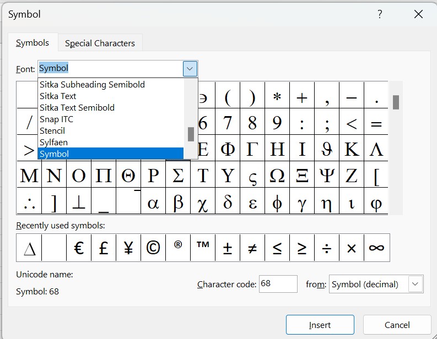The image size is (437, 339).
Task: Select the capital Omega symbol
Action: click(x=277, y=174)
